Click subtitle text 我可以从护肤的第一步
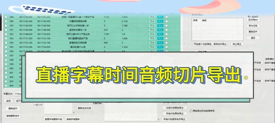275x123 pixels. [78, 26]
